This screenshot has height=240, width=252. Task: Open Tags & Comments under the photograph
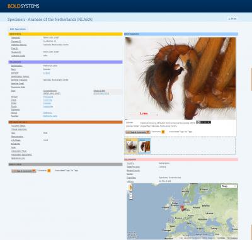[x=138, y=132]
